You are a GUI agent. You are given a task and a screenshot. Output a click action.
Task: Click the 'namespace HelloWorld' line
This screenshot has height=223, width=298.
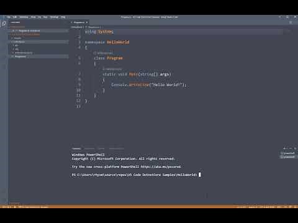point(107,42)
